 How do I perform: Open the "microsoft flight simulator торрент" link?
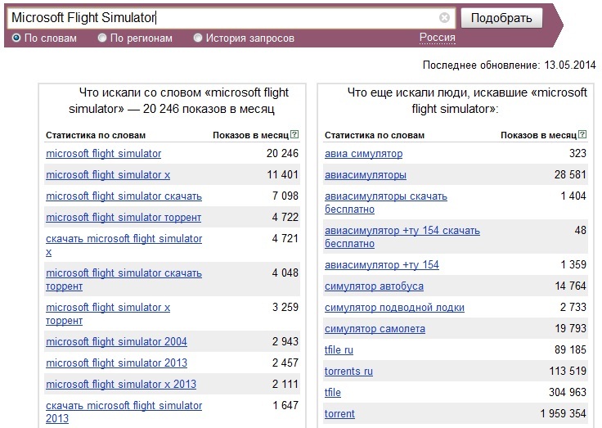click(x=124, y=218)
